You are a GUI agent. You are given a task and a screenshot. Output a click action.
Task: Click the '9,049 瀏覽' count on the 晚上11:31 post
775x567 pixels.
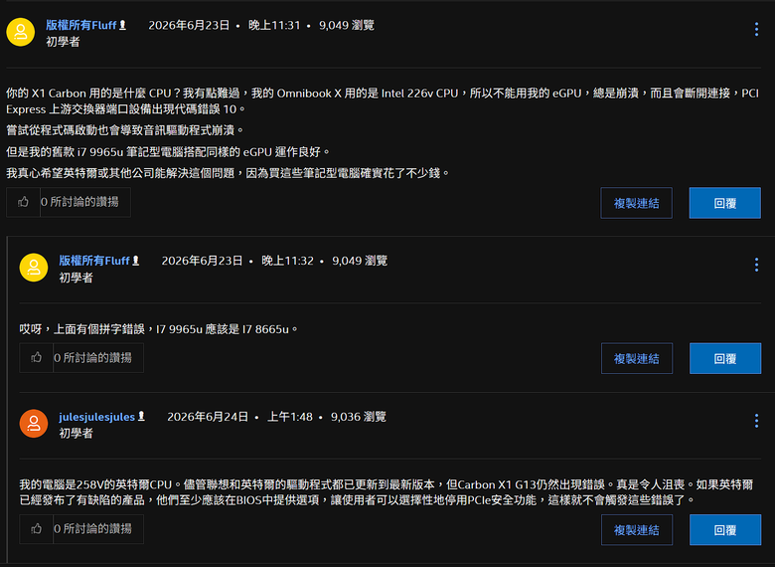pyautogui.click(x=347, y=25)
